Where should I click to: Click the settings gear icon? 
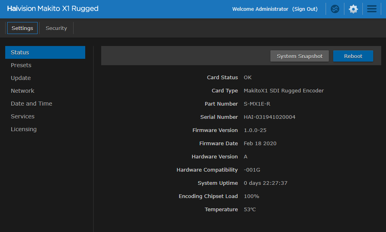pyautogui.click(x=353, y=8)
